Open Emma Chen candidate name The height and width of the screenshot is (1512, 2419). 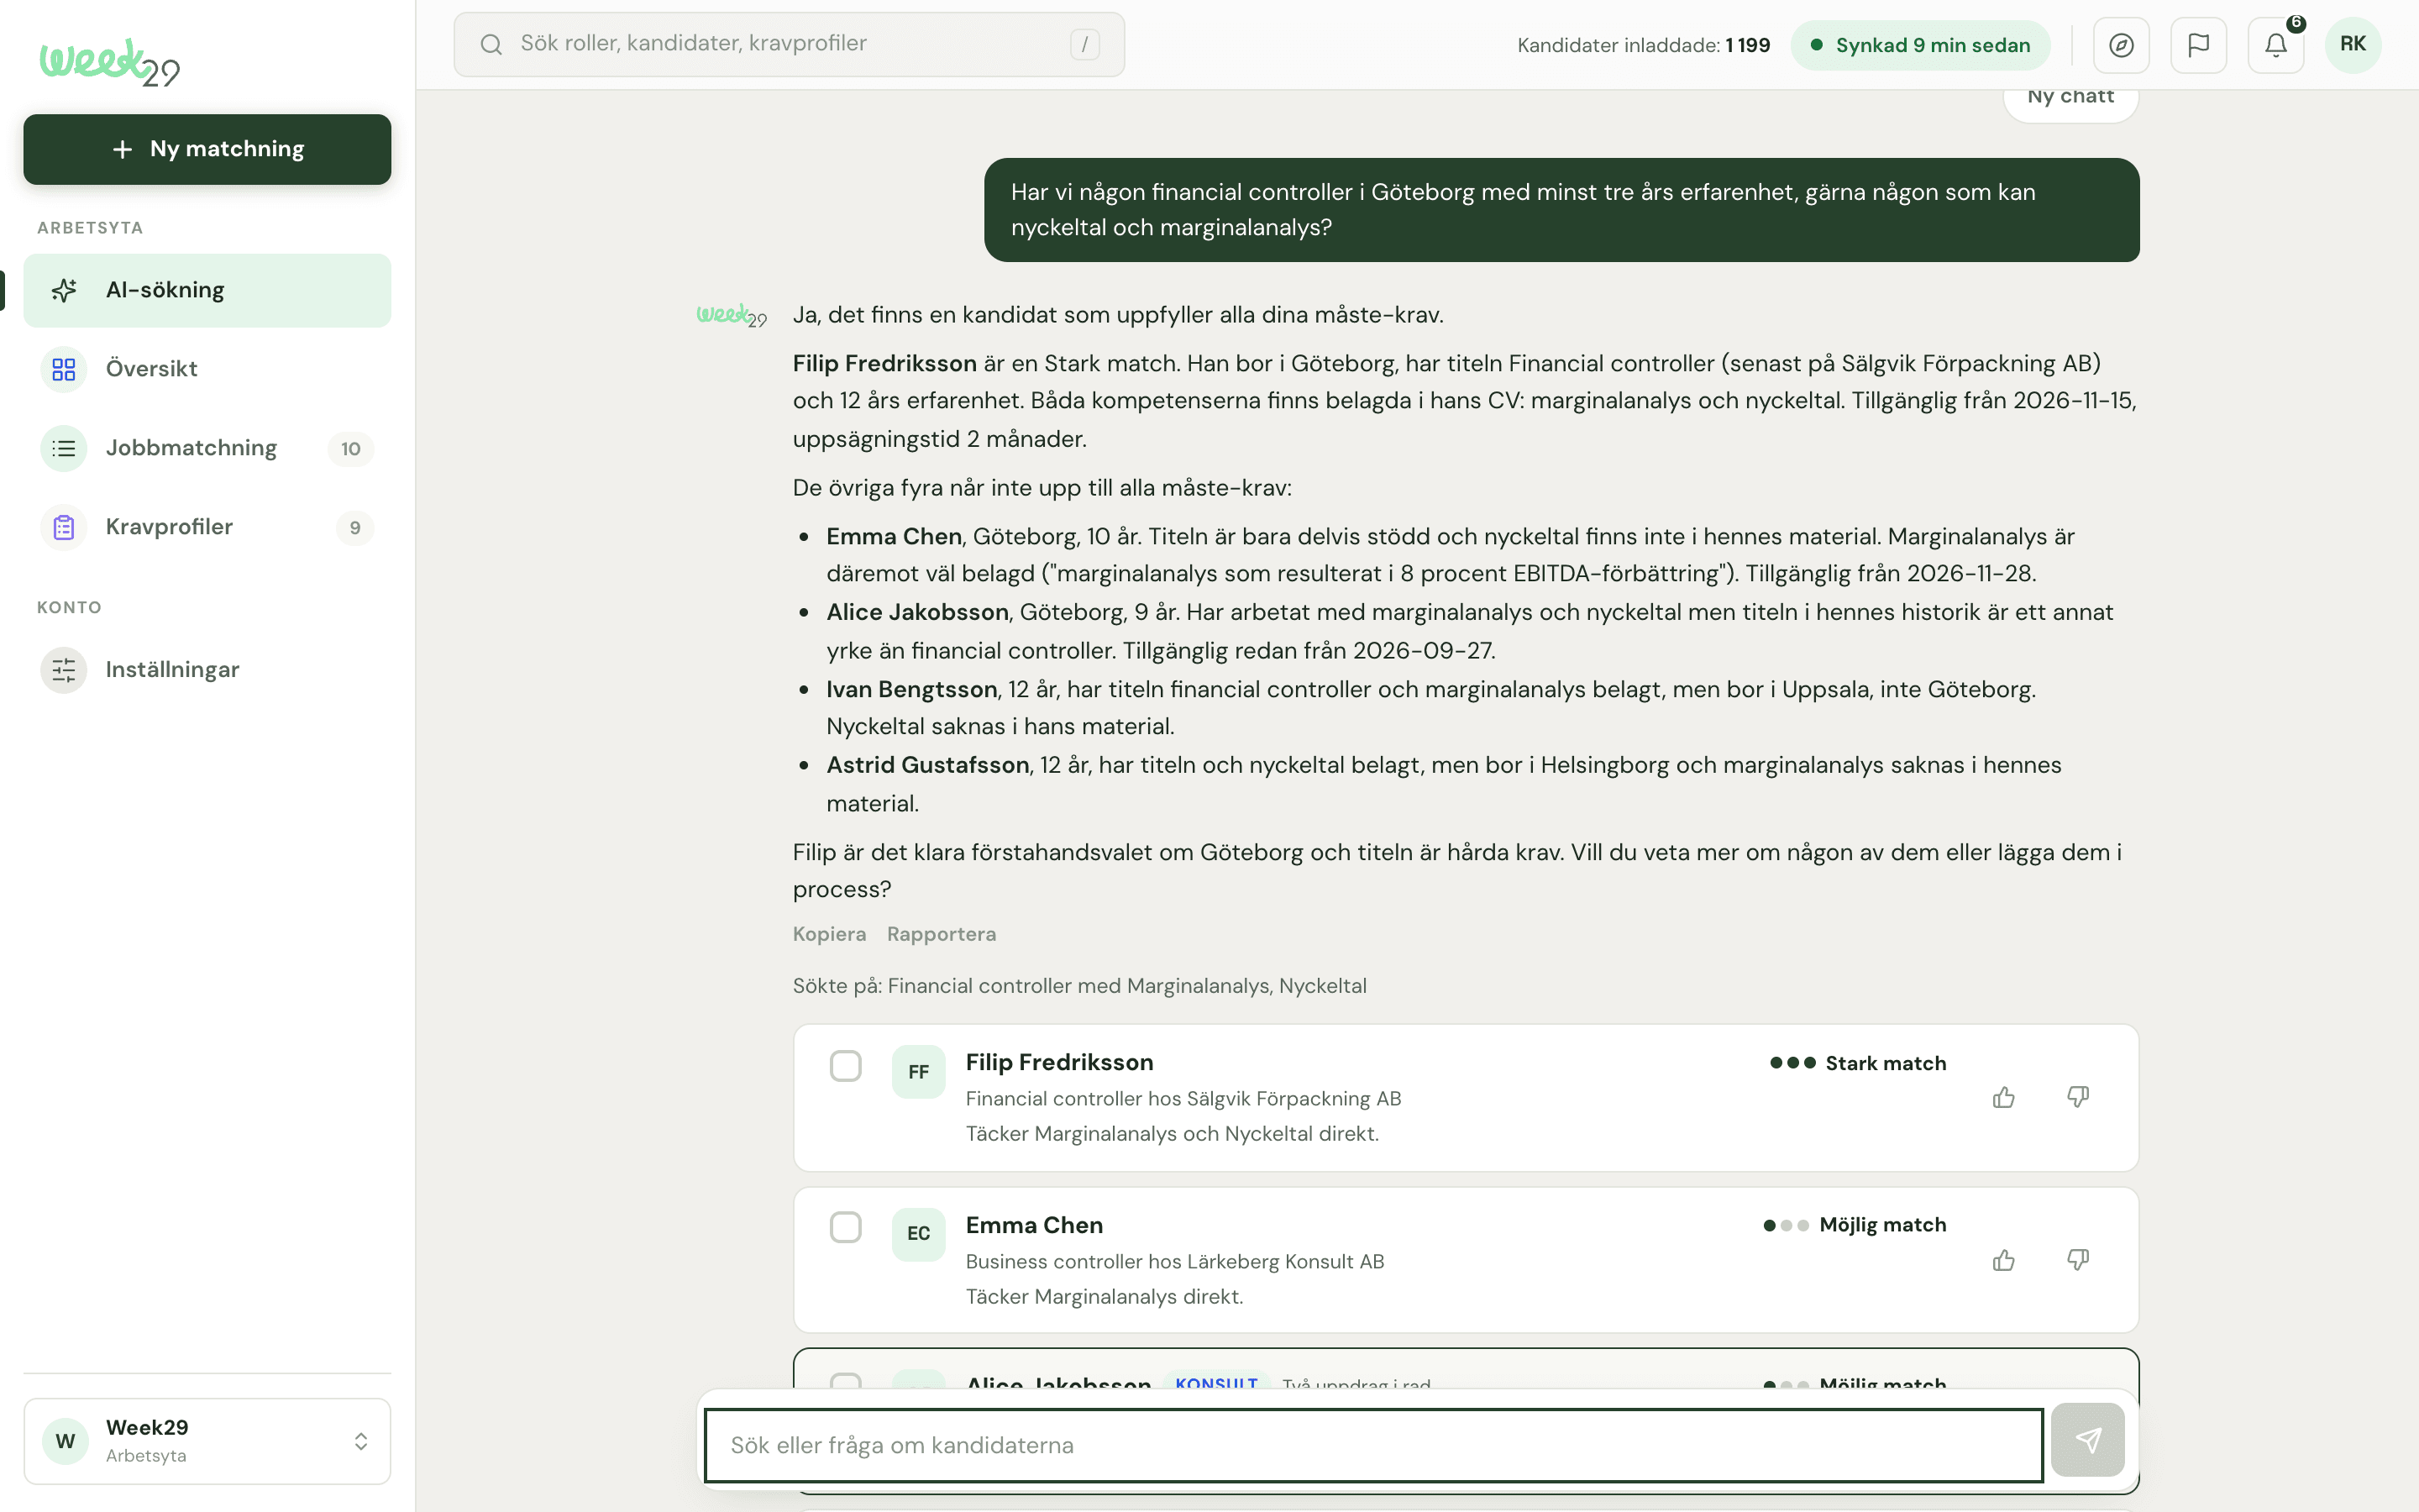coord(1034,1225)
